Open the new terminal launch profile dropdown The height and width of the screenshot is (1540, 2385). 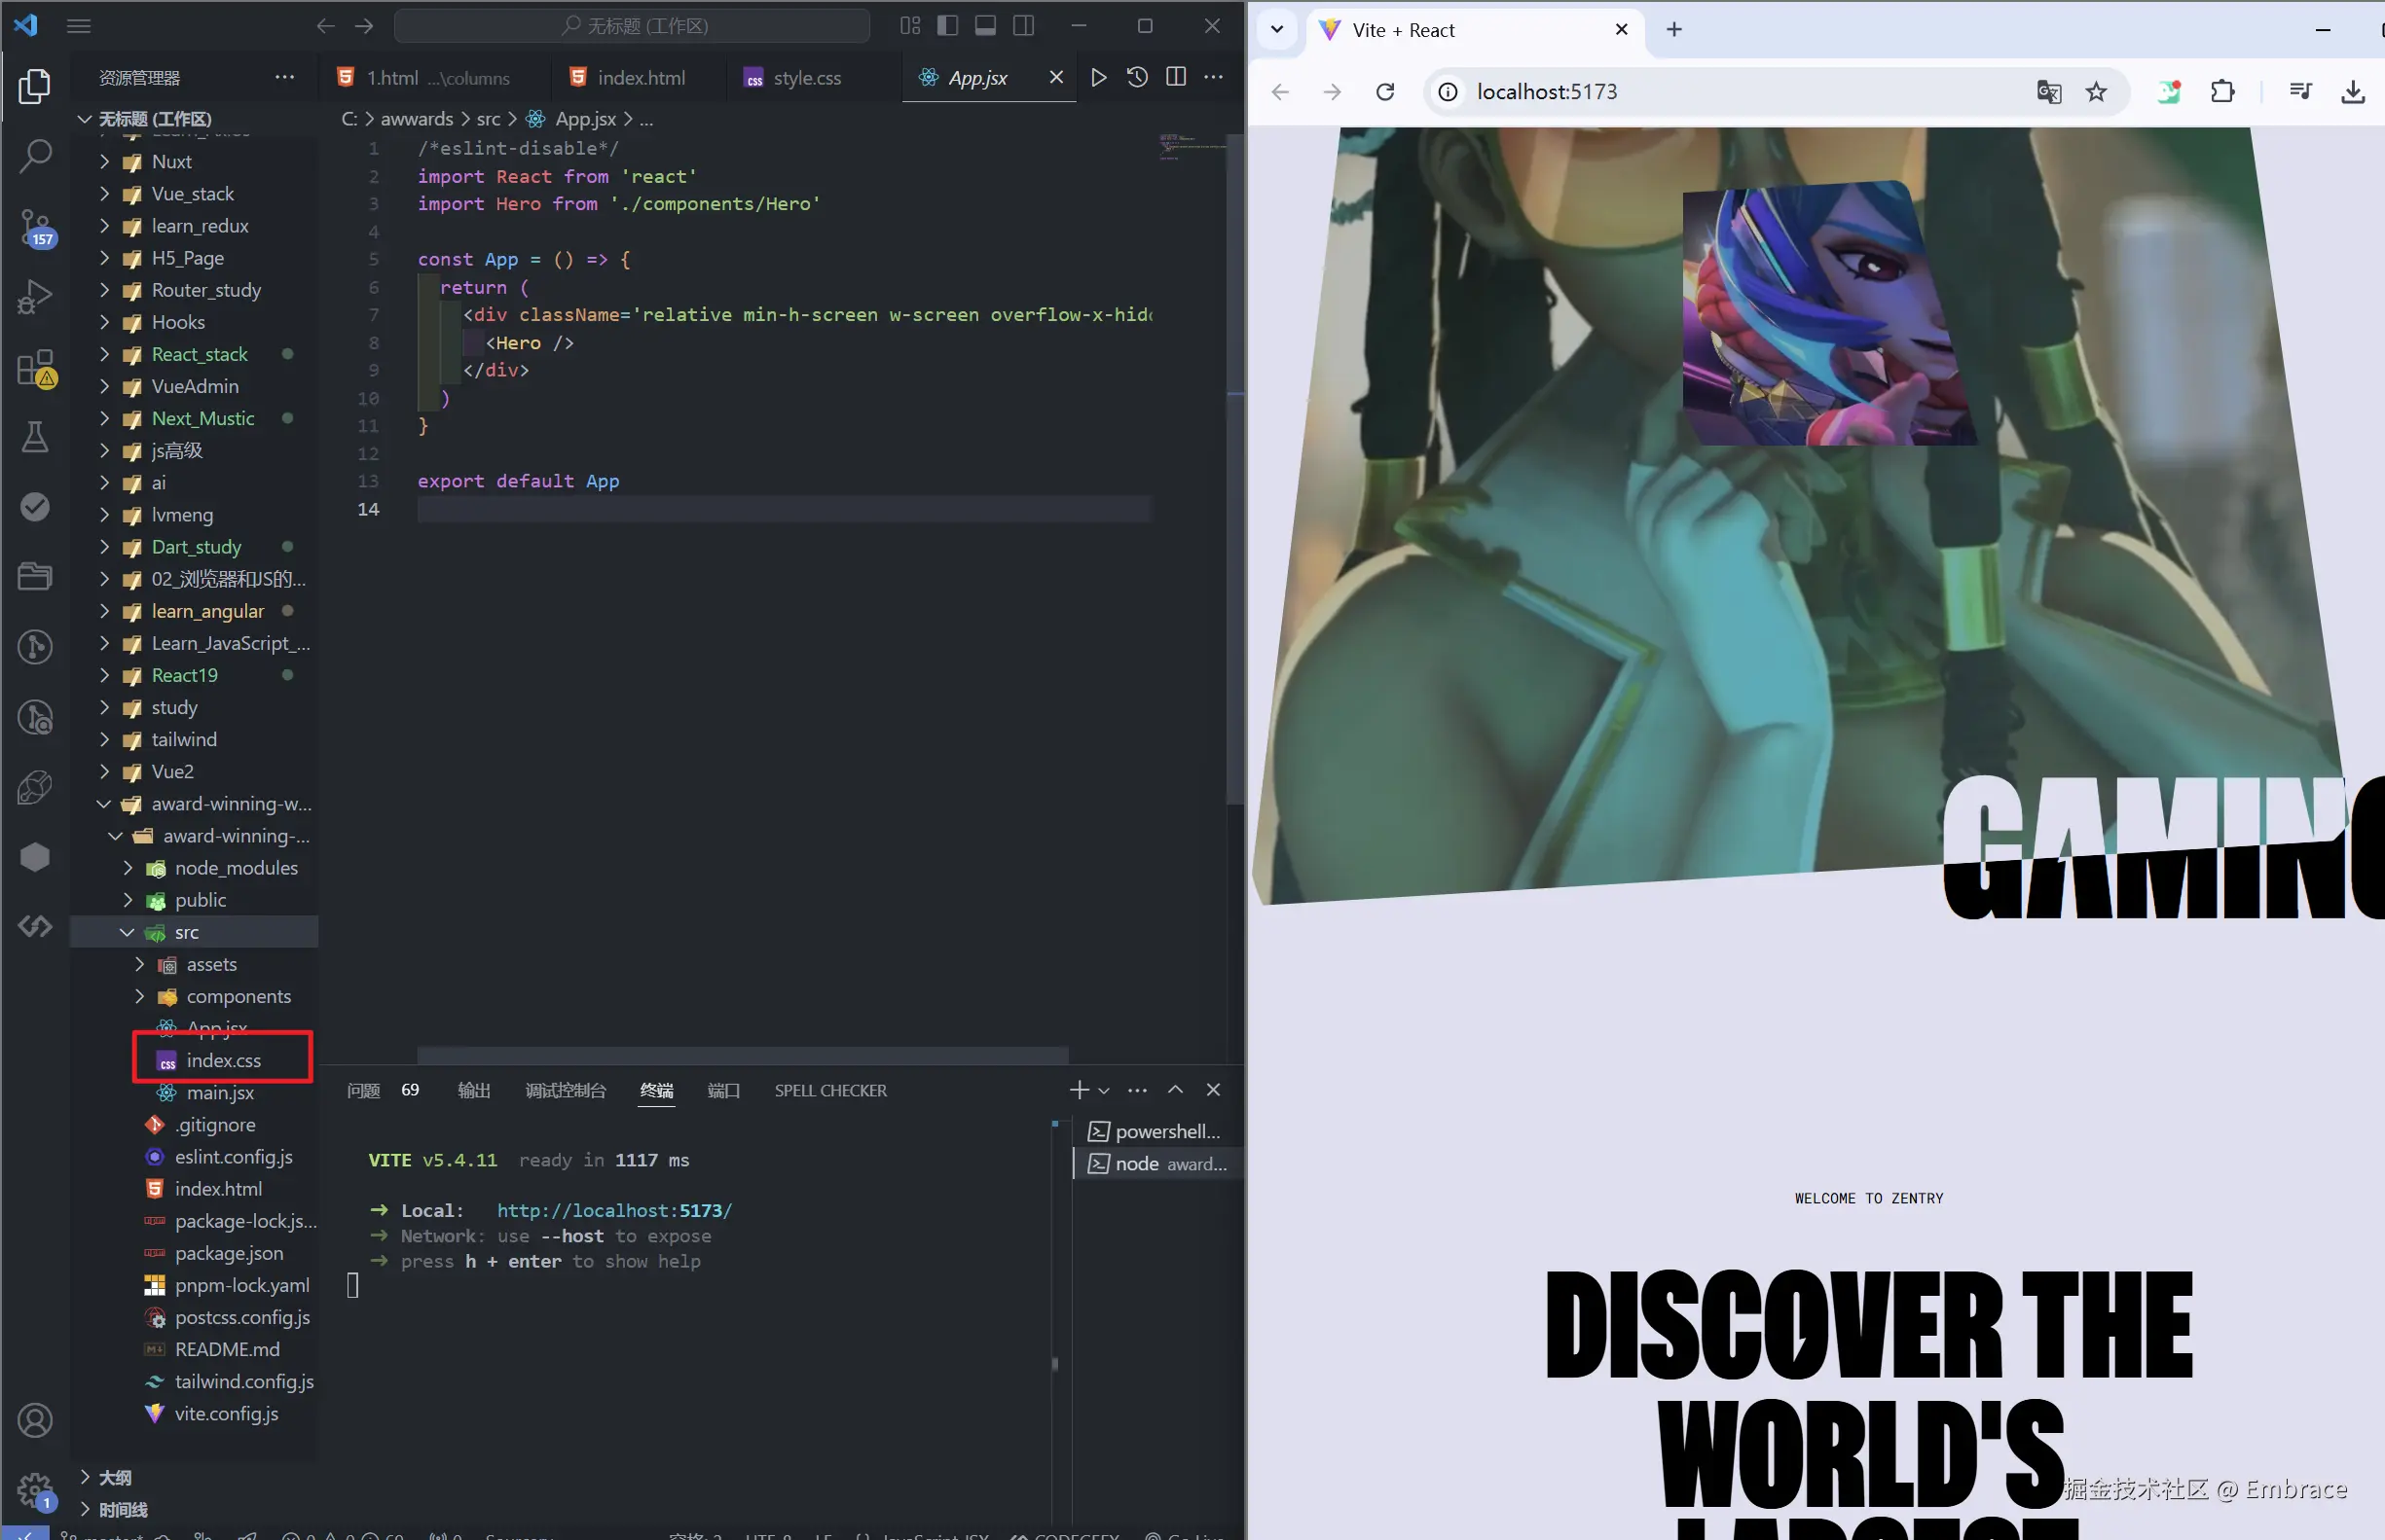(x=1105, y=1090)
